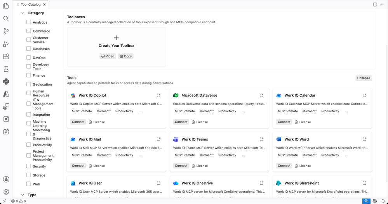Open Source Control view icon
The image size is (388, 204).
coord(6,31)
